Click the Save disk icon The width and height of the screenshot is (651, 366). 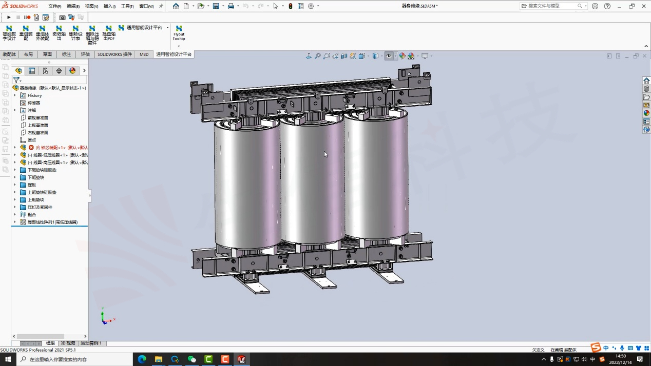(x=216, y=6)
